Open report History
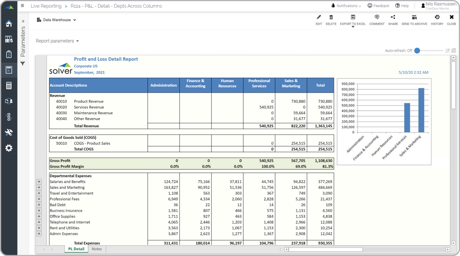460x256 pixels. click(437, 18)
